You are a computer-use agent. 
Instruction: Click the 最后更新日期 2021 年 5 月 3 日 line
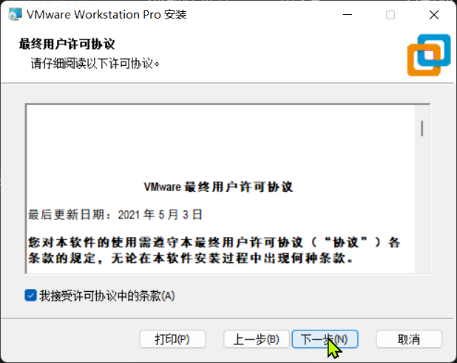[x=115, y=215]
